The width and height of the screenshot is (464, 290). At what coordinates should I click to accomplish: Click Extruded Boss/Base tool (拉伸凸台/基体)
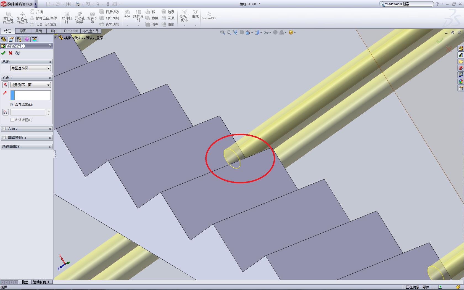point(8,18)
